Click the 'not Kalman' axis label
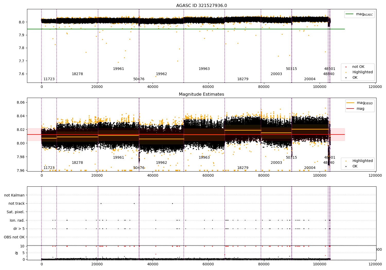 [x=14, y=195]
